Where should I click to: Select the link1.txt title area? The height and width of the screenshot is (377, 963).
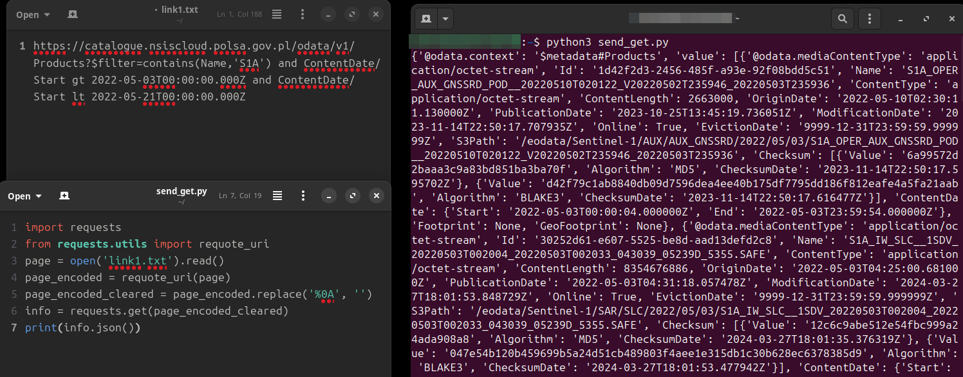click(x=178, y=9)
